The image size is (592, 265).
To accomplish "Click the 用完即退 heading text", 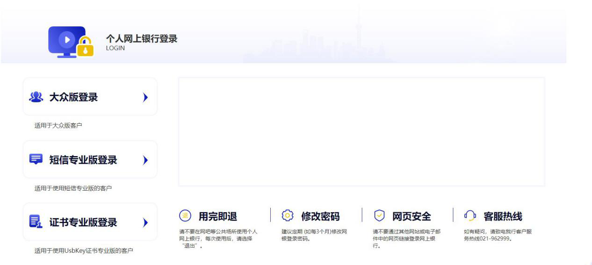I will (218, 216).
